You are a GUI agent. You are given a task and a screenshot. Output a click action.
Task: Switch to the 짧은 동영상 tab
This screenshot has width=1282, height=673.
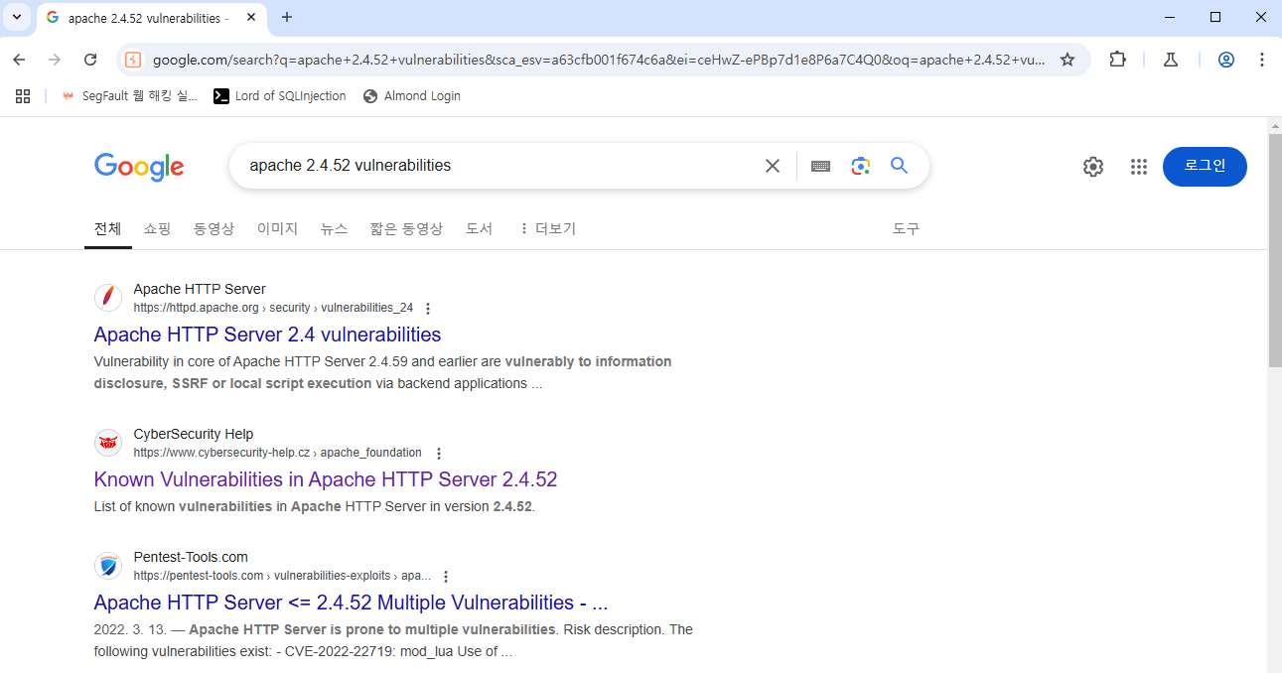406,228
